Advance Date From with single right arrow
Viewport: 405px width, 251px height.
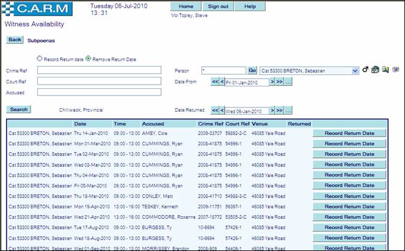coord(272,82)
